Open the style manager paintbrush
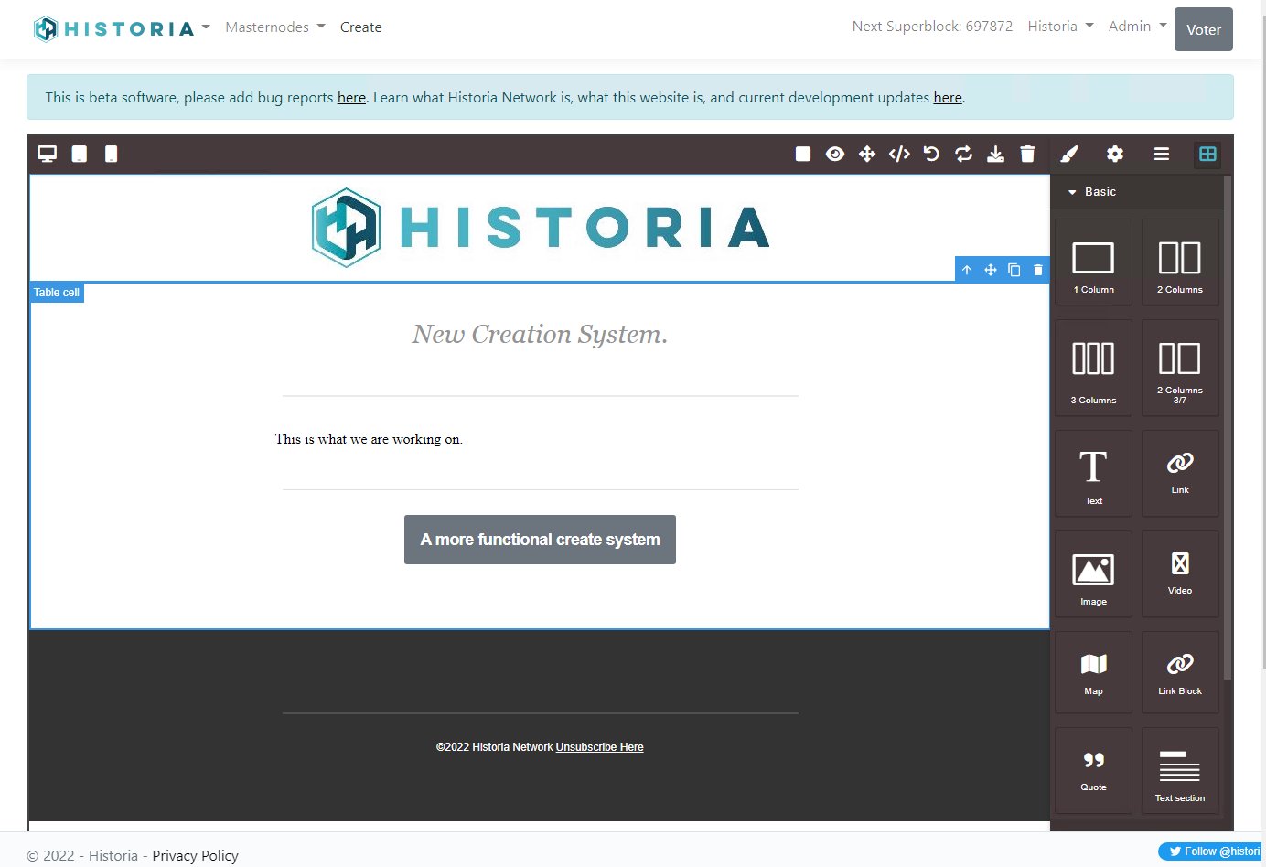This screenshot has height=867, width=1266. coord(1069,154)
